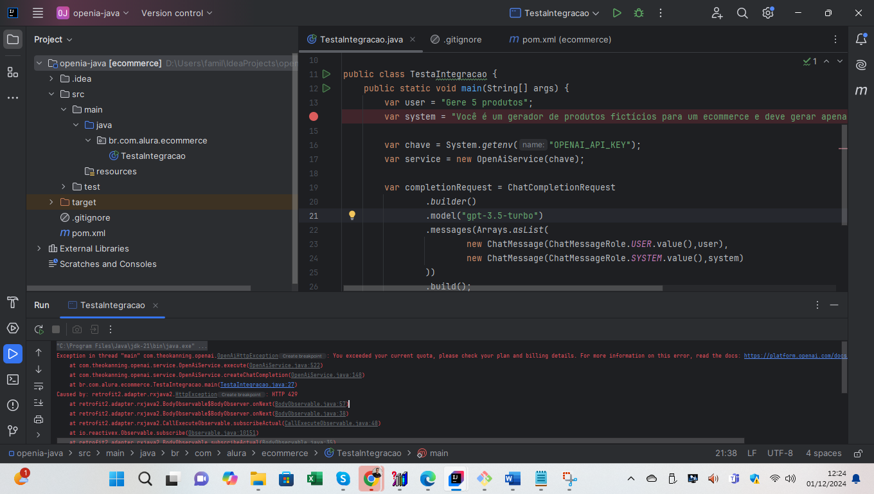This screenshot has width=874, height=494.
Task: Expand External Libraries node
Action: coord(39,248)
